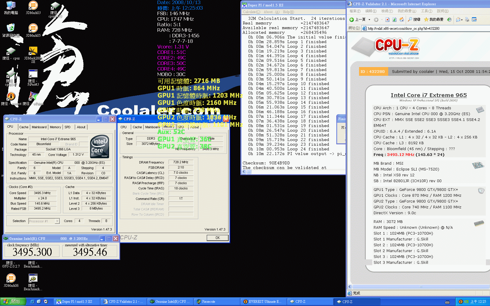
Task: Open the Help(H) menu in Super PI
Action: tap(288, 12)
